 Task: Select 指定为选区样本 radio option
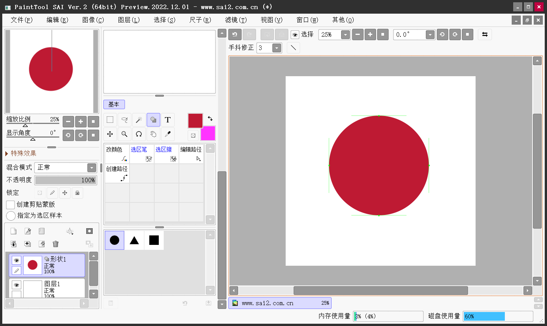[x=11, y=216]
